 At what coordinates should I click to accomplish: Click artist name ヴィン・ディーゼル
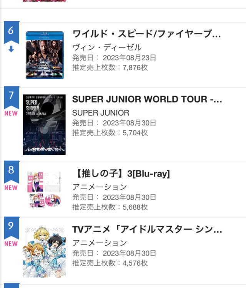107,47
